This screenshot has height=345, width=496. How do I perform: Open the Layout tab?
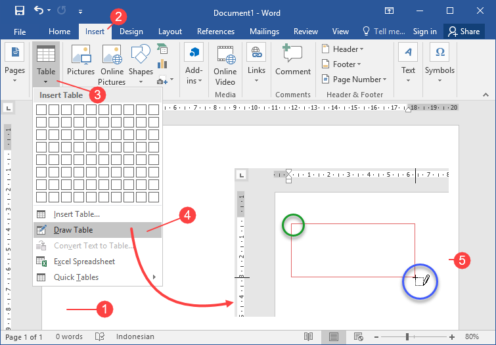[170, 32]
